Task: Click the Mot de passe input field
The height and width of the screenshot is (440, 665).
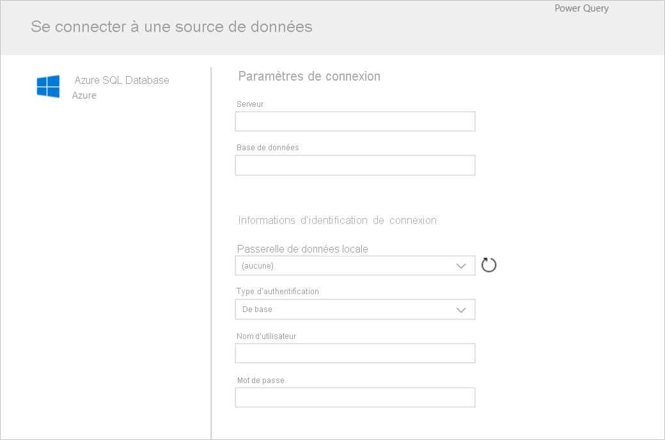Action: pyautogui.click(x=355, y=397)
